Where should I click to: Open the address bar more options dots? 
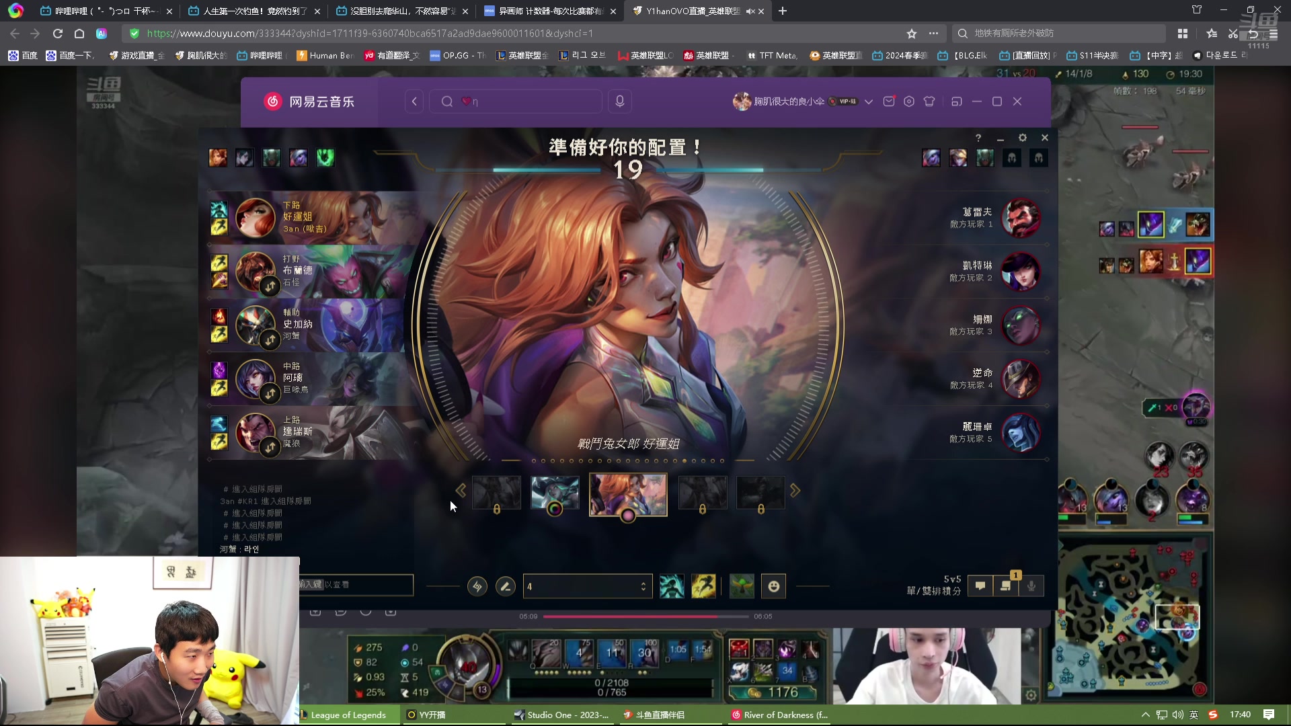pyautogui.click(x=933, y=34)
